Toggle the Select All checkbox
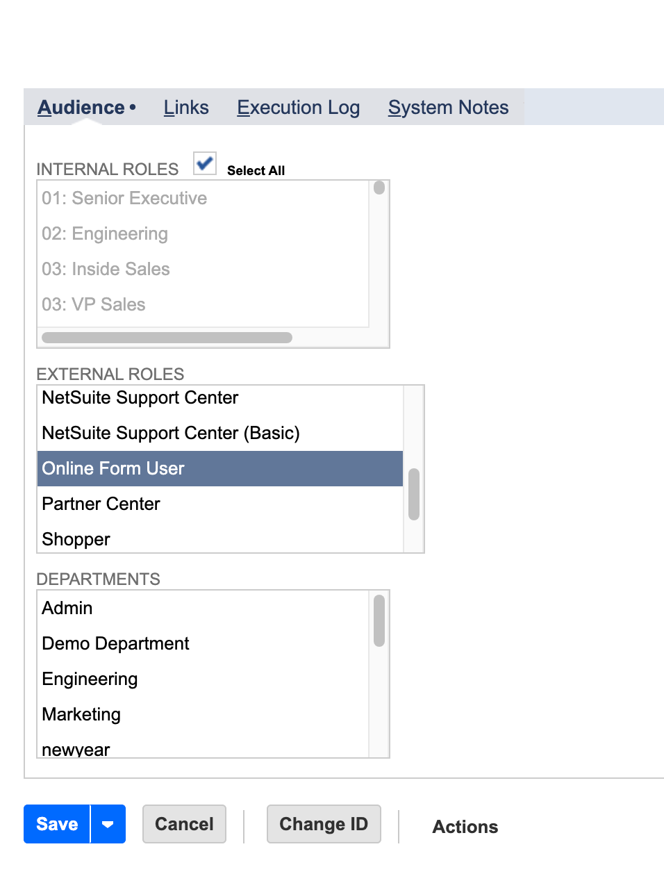 pyautogui.click(x=205, y=163)
